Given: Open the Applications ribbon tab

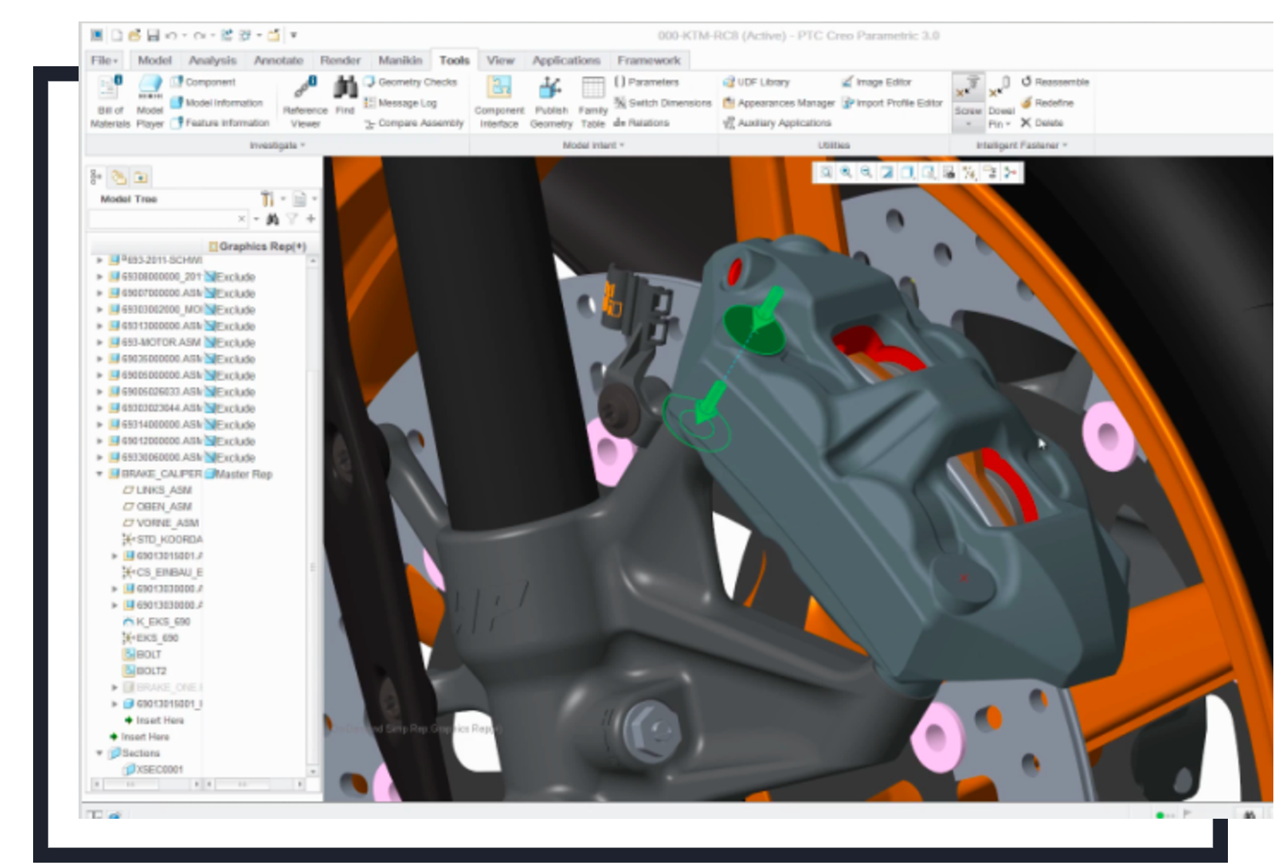Looking at the screenshot, I should 566,60.
